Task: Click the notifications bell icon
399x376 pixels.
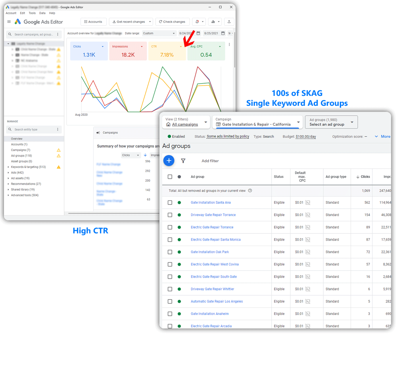Action: pyautogui.click(x=196, y=22)
